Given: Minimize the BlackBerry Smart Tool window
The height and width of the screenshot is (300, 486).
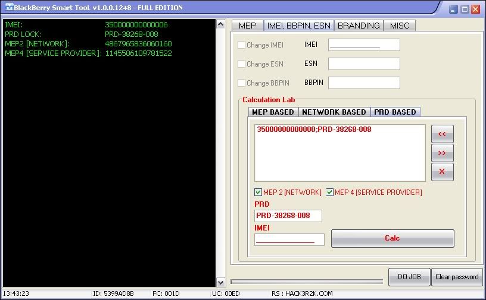Looking at the screenshot, I should pyautogui.click(x=453, y=9).
